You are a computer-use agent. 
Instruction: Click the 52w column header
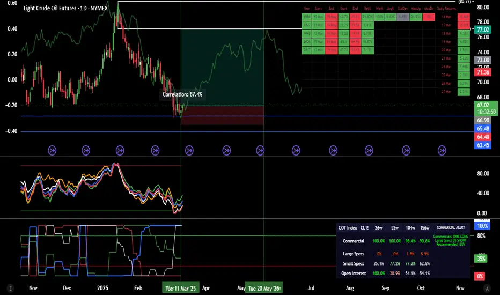tap(395, 228)
